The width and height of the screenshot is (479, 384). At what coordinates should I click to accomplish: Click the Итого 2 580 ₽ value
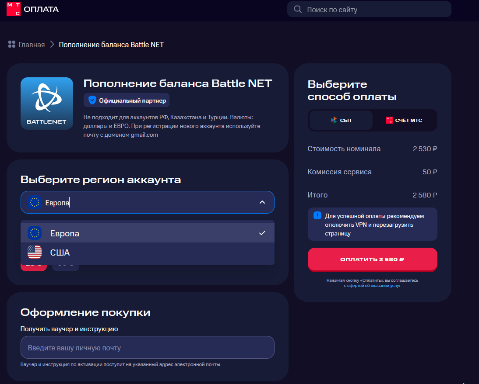click(425, 195)
